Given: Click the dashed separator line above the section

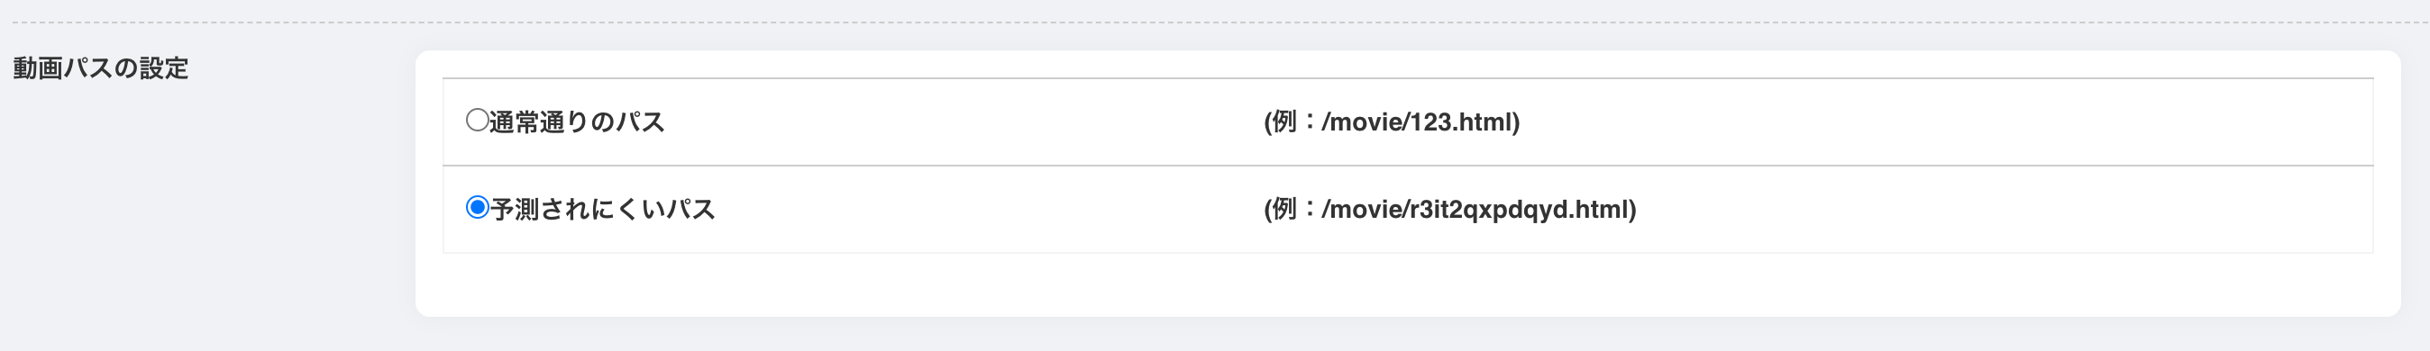Looking at the screenshot, I should point(1215,22).
